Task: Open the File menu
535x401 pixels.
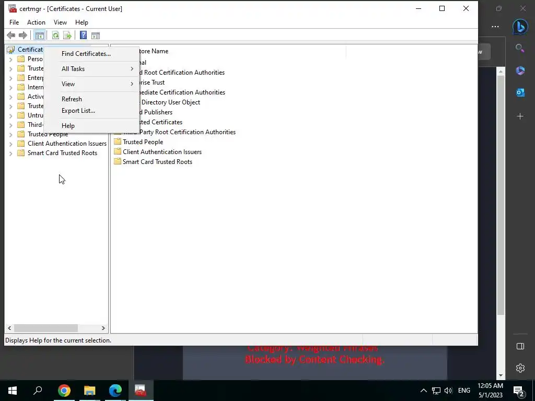Action: (x=14, y=22)
